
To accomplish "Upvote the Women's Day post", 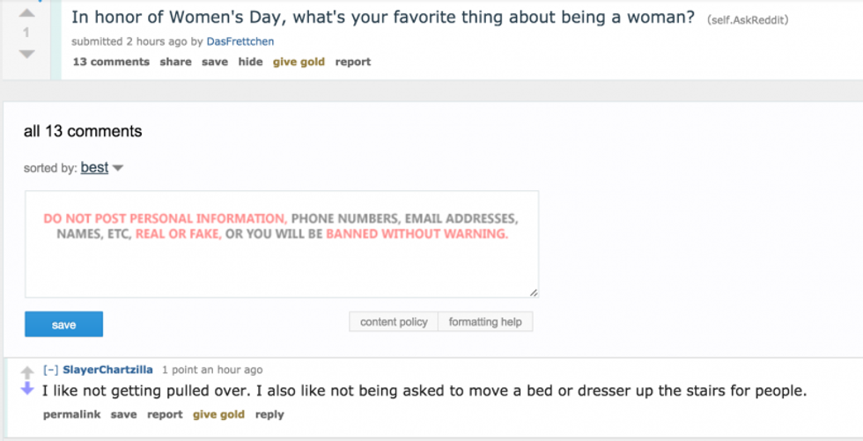I will [x=26, y=13].
